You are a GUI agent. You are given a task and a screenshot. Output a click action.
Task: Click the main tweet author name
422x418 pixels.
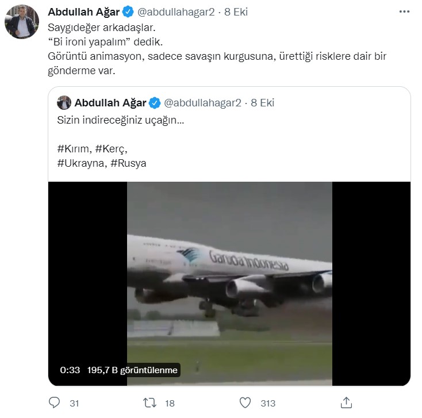[x=84, y=12]
